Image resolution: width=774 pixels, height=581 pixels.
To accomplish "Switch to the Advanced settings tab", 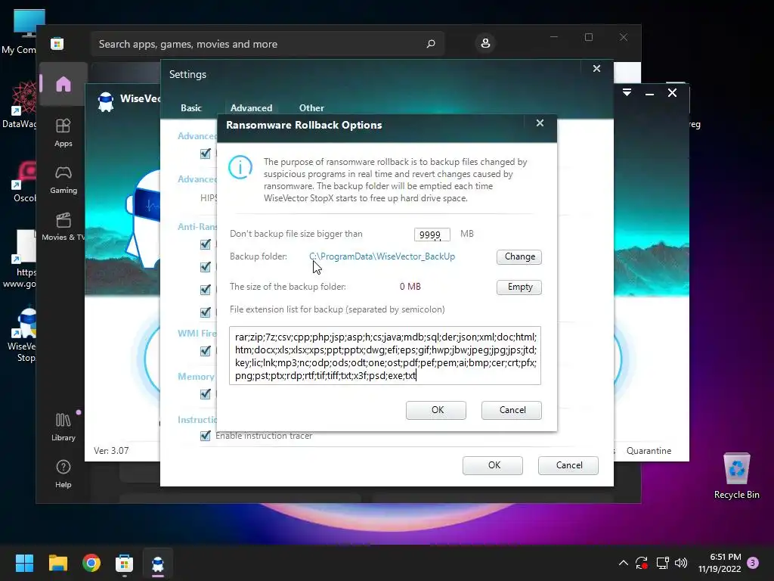I will [x=251, y=107].
